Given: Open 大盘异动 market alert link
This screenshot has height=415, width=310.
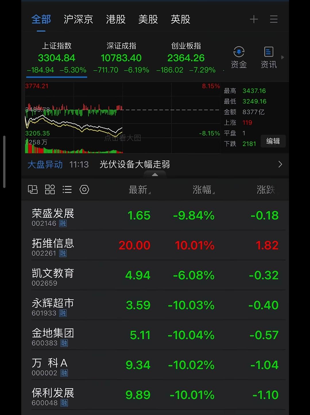Looking at the screenshot, I should click(45, 164).
